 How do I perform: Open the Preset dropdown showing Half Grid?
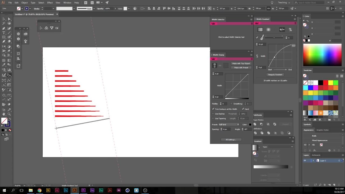coord(229,124)
